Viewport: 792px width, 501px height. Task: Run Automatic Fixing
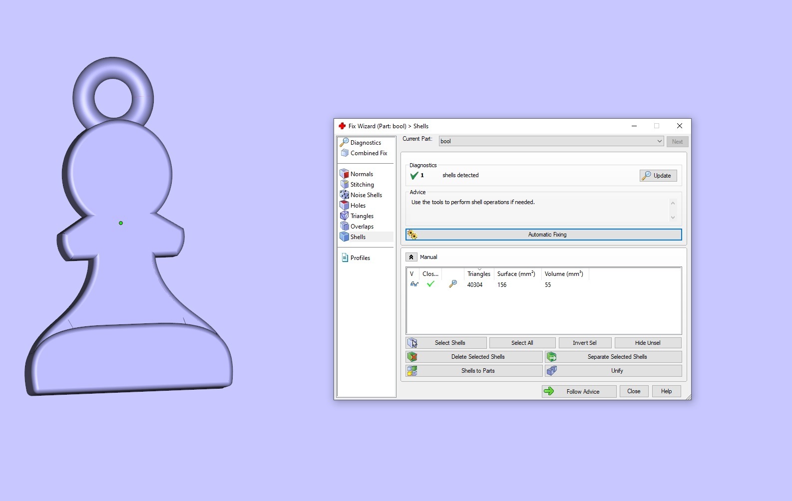tap(544, 235)
